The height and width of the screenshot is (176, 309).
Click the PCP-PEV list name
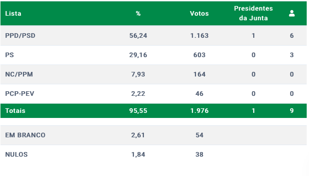click(19, 94)
